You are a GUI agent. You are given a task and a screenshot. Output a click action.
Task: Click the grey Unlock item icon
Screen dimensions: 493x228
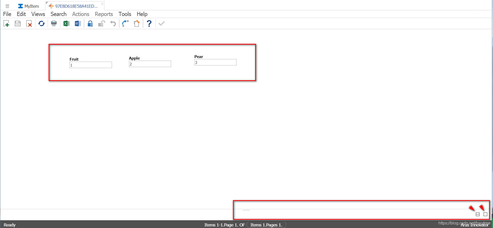pyautogui.click(x=101, y=24)
